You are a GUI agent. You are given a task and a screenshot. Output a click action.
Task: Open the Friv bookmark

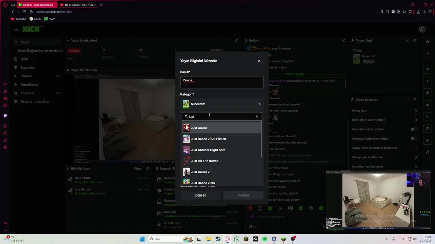click(x=50, y=19)
